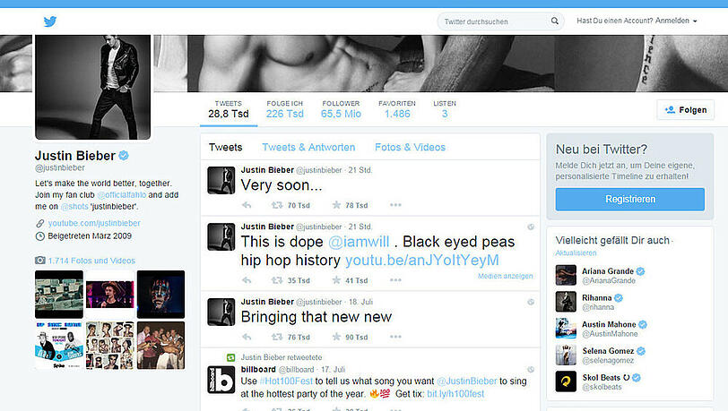The image size is (728, 411).
Task: Click the 21 Std. timestamp on 'Very soon...'
Action: click(x=360, y=170)
